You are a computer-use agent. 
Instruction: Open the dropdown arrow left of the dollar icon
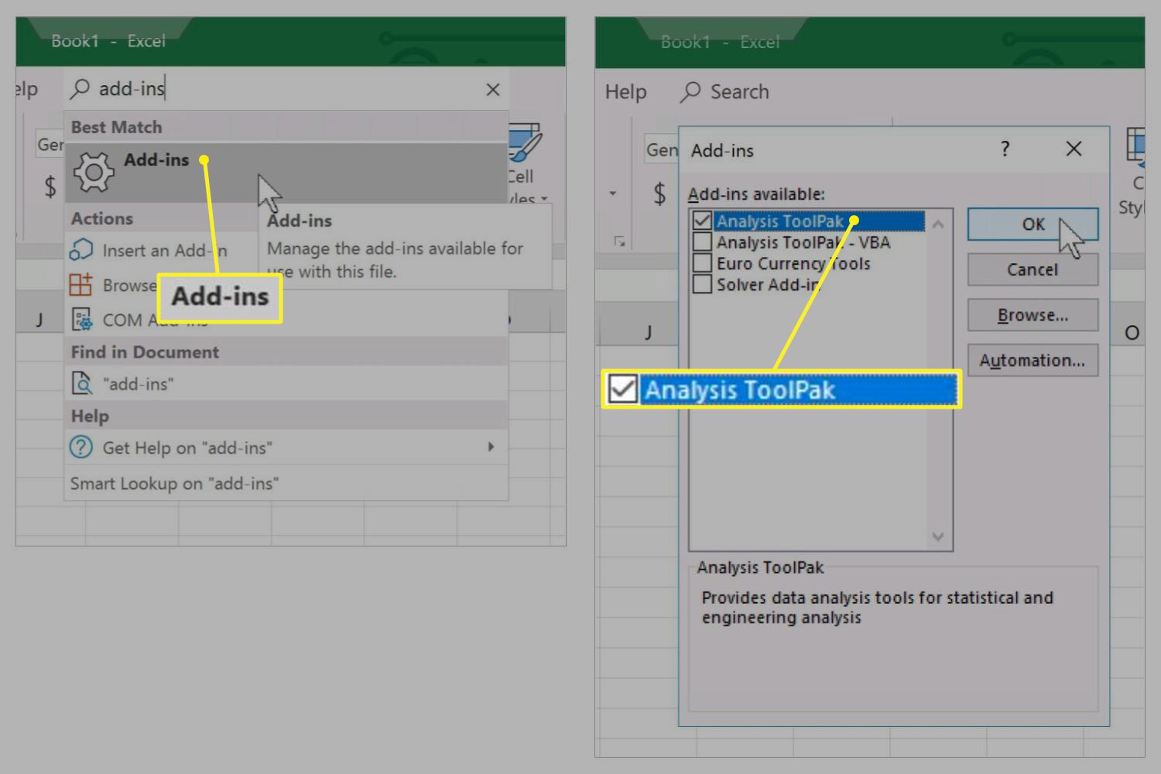[612, 193]
